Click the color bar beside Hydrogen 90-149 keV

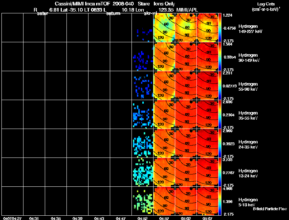220,57
